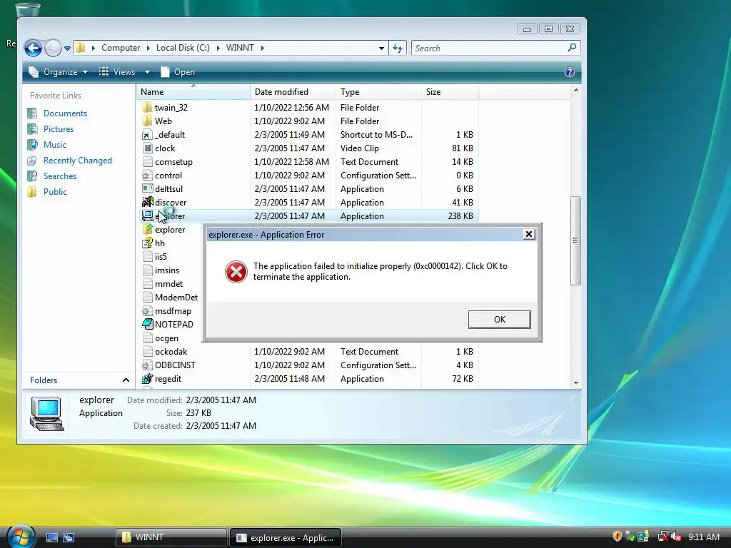Select the control configuration file icon

pos(147,176)
